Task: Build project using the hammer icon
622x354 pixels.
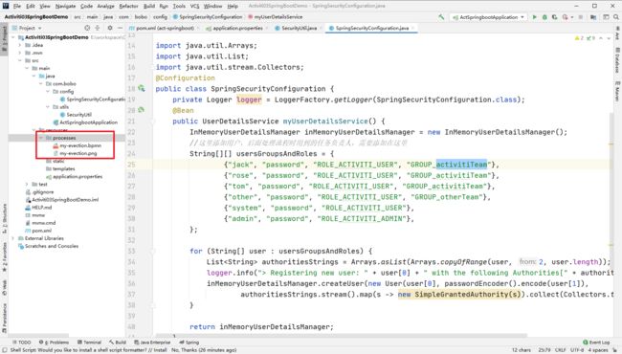Action: tap(441, 17)
